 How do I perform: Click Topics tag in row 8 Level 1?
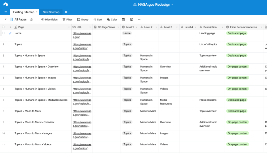[x=127, y=111]
